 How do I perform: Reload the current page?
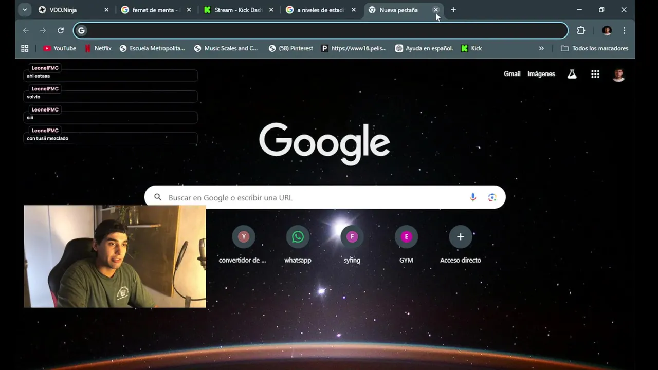[x=61, y=30]
